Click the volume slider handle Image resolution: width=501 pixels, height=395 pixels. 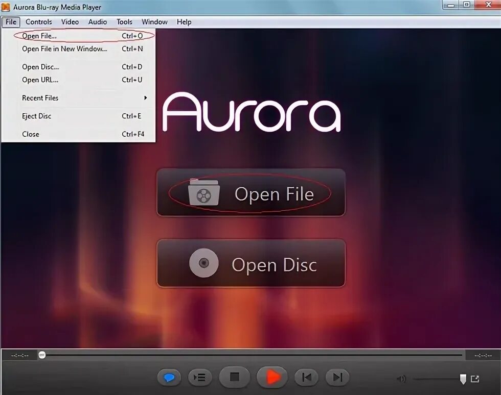[x=463, y=379]
